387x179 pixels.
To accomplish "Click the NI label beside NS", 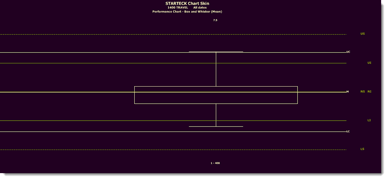I will pyautogui.click(x=369, y=92).
